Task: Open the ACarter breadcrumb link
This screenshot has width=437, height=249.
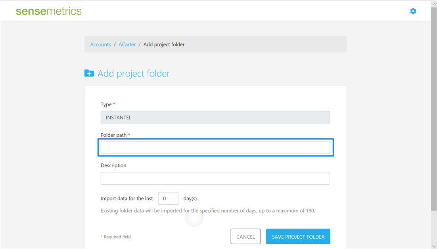Action: pyautogui.click(x=127, y=44)
